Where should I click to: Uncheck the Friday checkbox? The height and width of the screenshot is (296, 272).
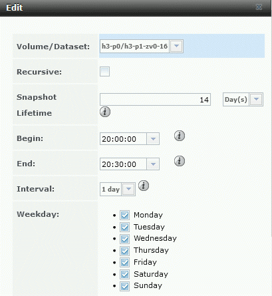coord(124,263)
